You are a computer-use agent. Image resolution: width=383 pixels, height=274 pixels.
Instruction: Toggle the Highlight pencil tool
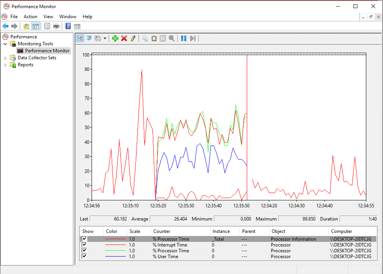[133, 38]
